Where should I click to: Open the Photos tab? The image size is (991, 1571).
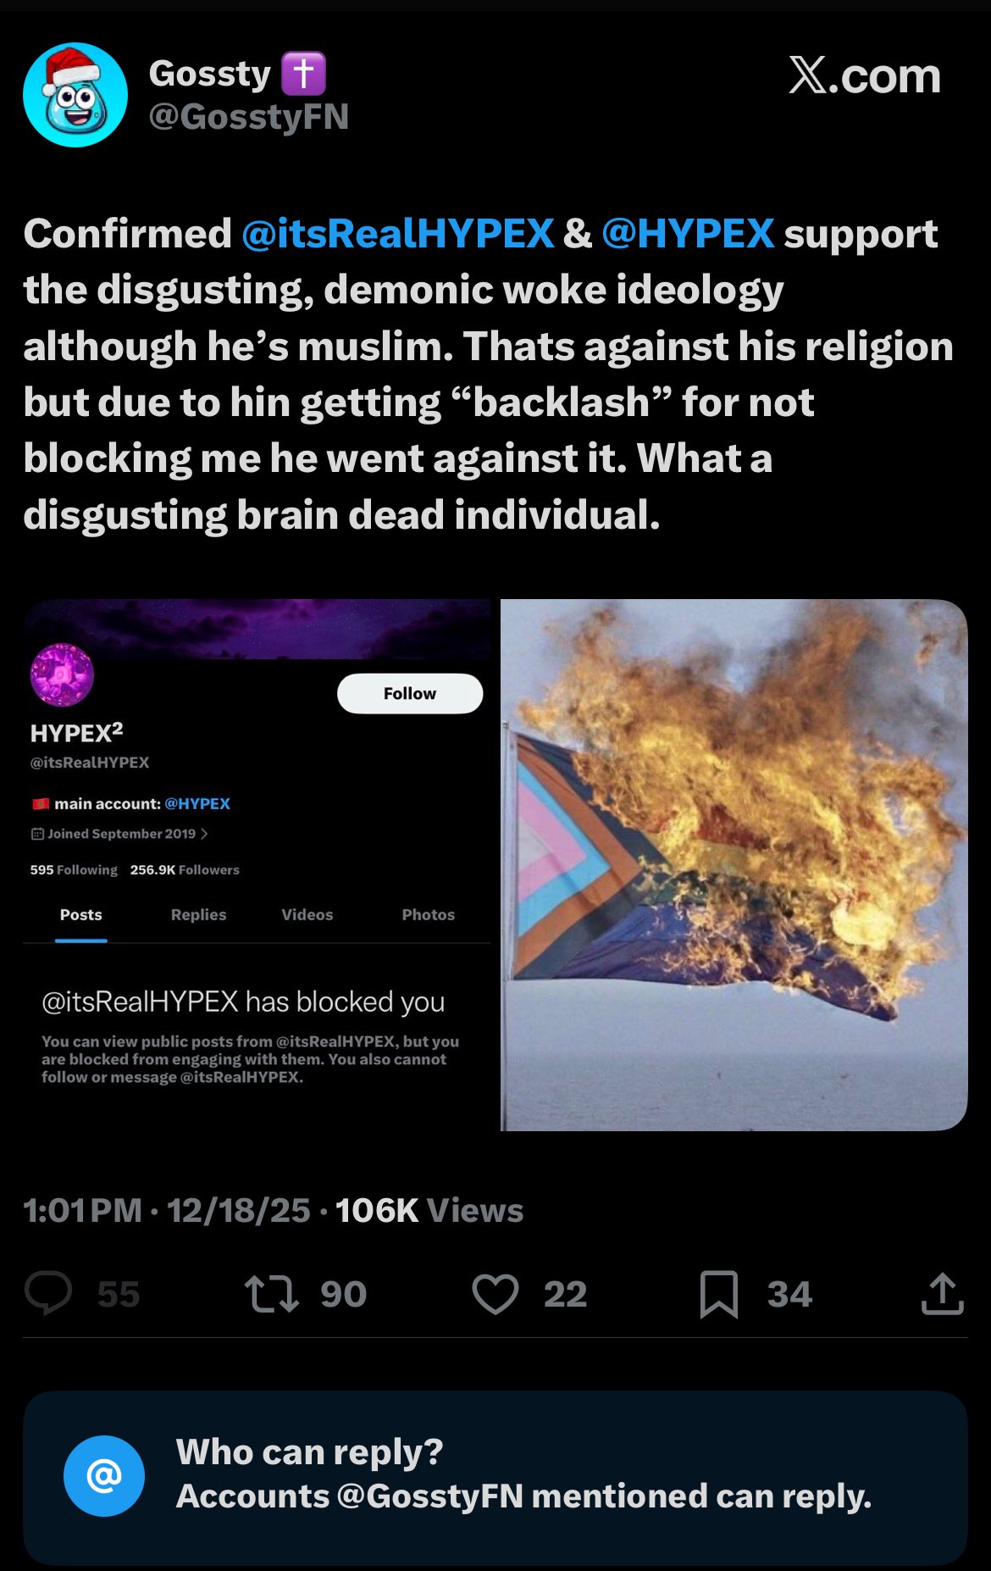[428, 915]
